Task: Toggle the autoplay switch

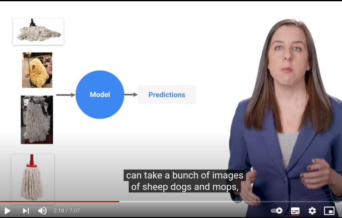Action: point(277,211)
